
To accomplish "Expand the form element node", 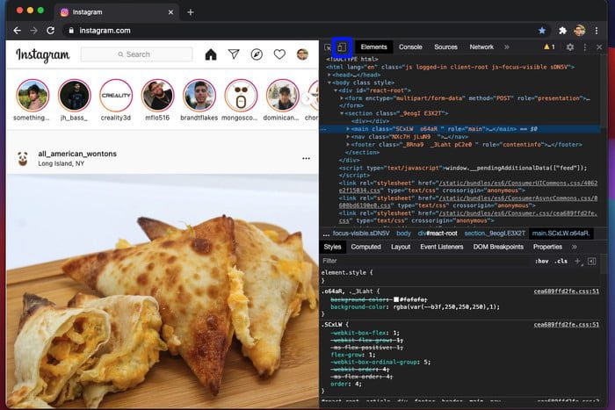I will click(x=342, y=98).
